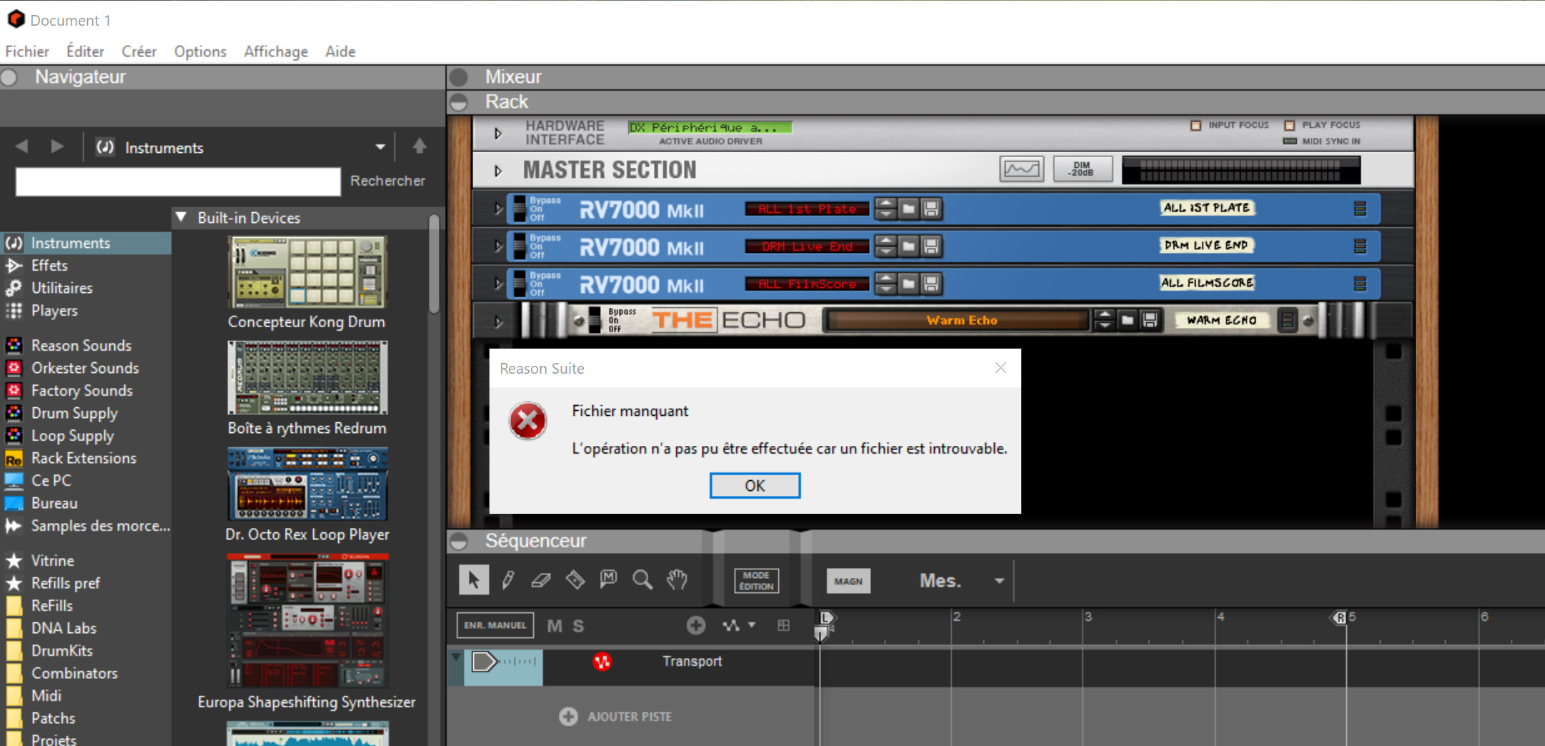Select the Concepteur Kong Drum thumbnail
Image resolution: width=1545 pixels, height=746 pixels.
(307, 272)
